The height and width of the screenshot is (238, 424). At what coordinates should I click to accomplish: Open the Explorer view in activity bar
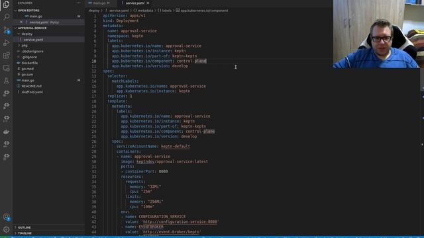(6, 5)
